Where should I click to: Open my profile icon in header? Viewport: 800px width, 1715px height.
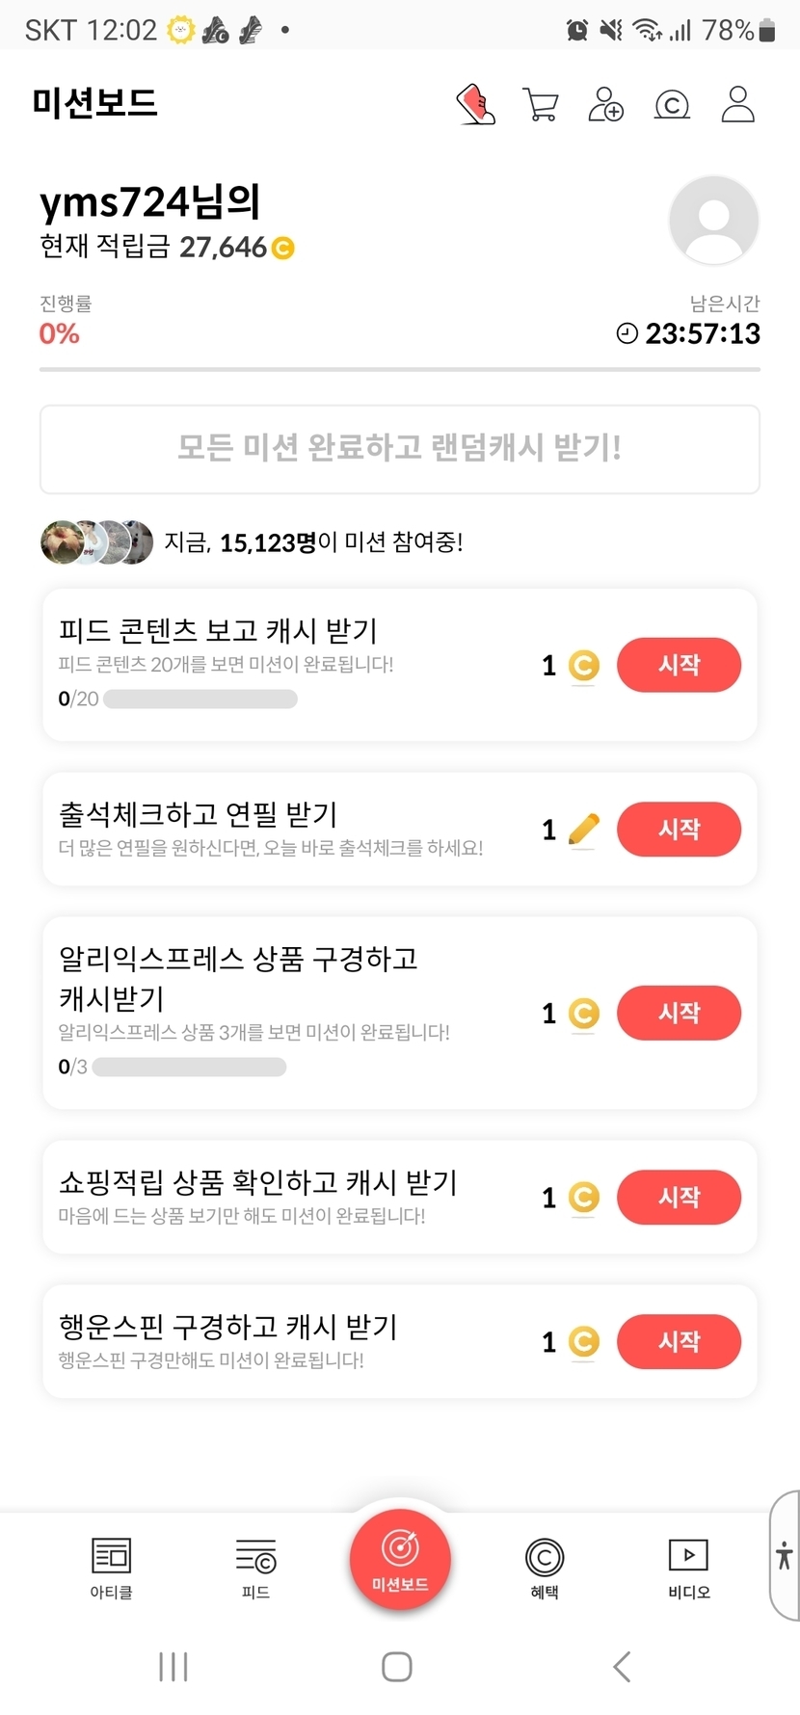(x=737, y=104)
